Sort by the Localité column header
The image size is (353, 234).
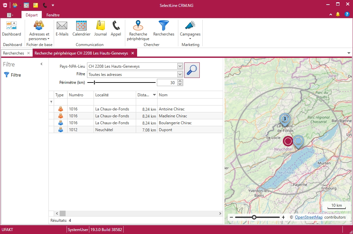tap(115, 95)
